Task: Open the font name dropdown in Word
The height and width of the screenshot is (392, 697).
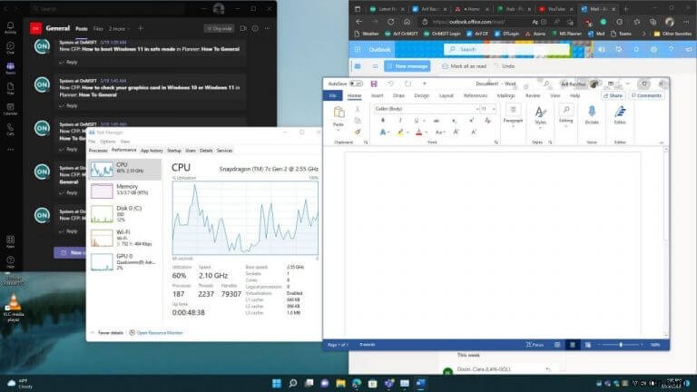Action: pyautogui.click(x=477, y=109)
